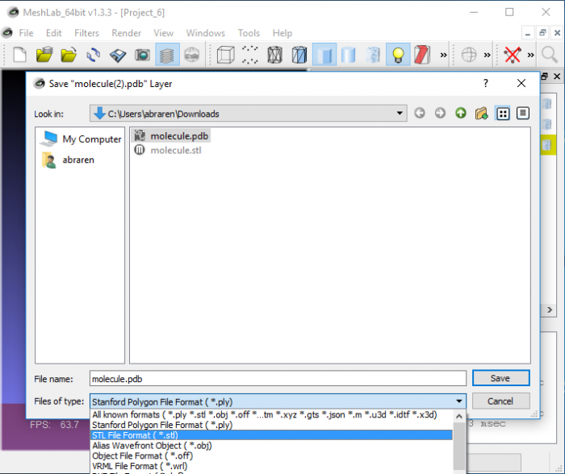Screen dimensions: 565x474
Task: Choose VRML File Format (*.wrl)
Action: click(272, 466)
